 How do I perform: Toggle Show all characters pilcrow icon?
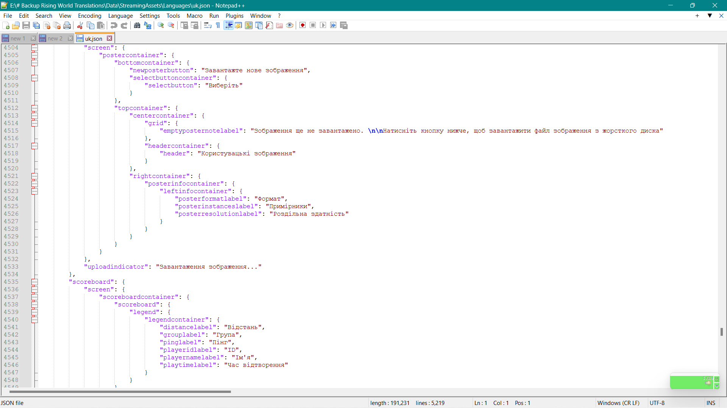click(218, 25)
